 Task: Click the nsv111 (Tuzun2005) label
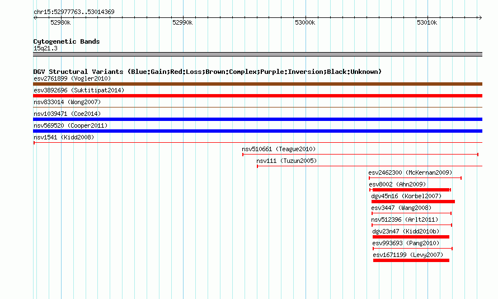(x=286, y=161)
